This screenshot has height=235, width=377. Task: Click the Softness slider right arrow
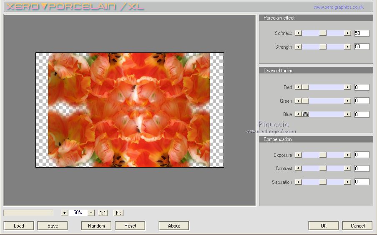pyautogui.click(x=347, y=33)
